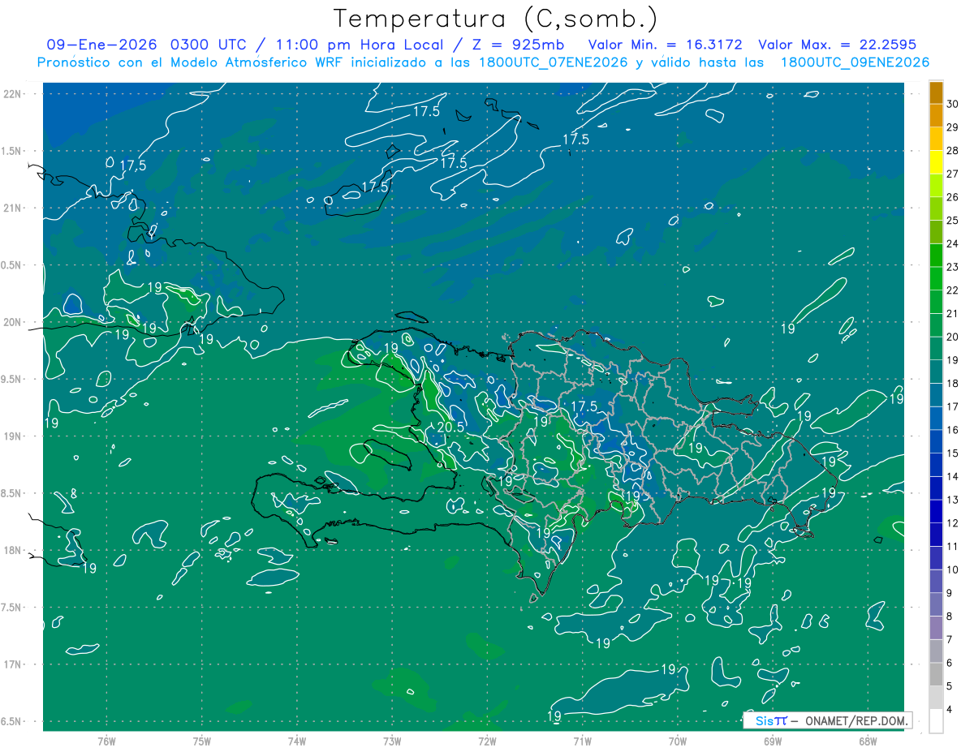Select the 'Z = 925mb' level text
This screenshot has height=752, width=974.
click(x=518, y=45)
